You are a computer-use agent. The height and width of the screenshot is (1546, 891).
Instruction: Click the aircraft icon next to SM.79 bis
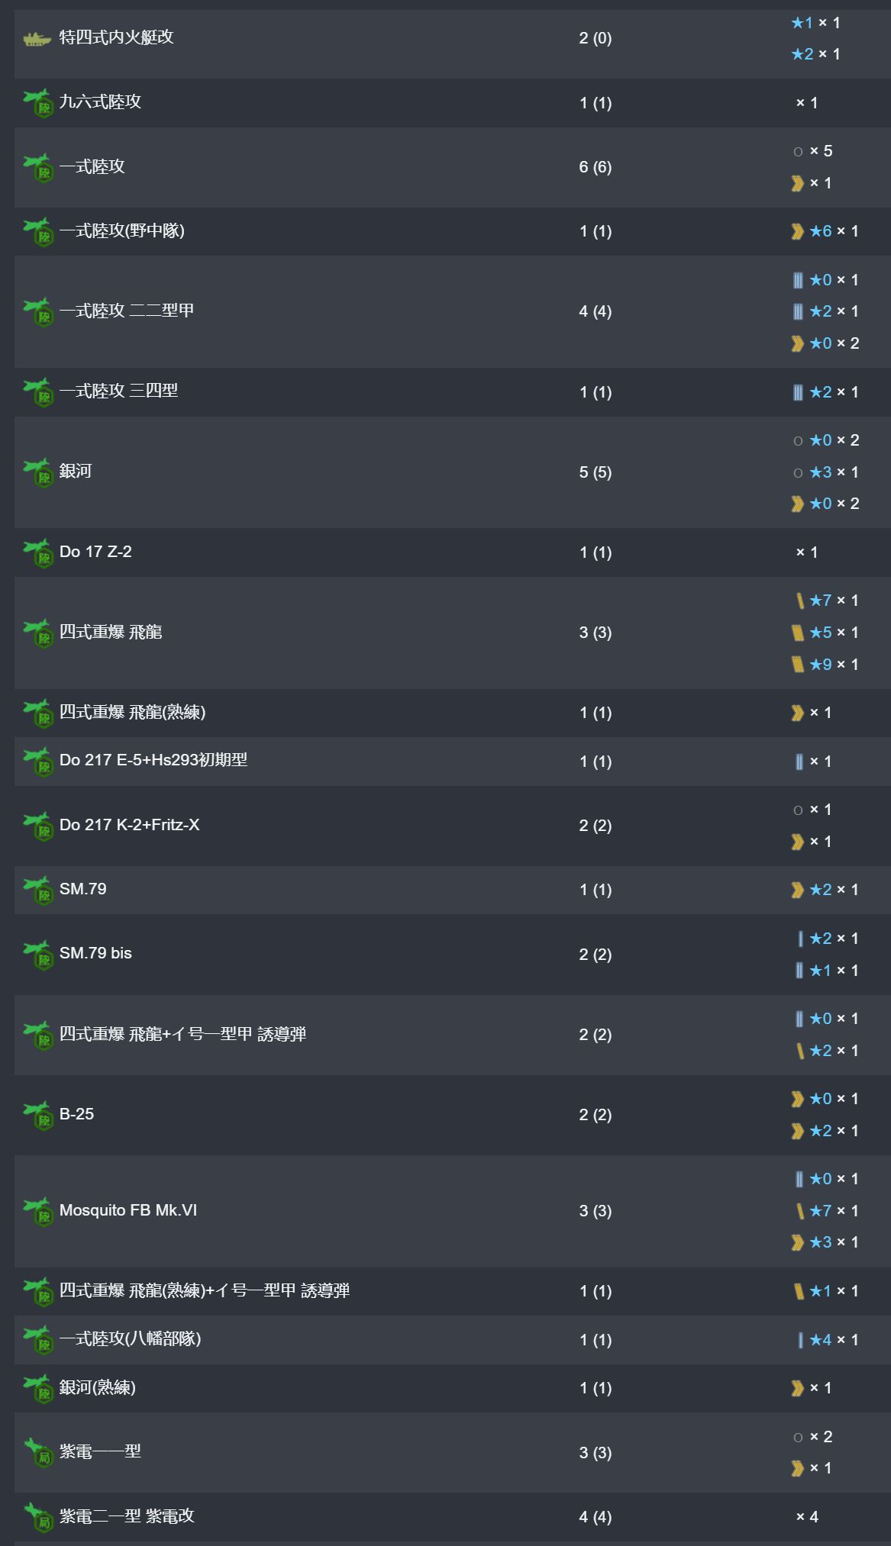[x=38, y=954]
